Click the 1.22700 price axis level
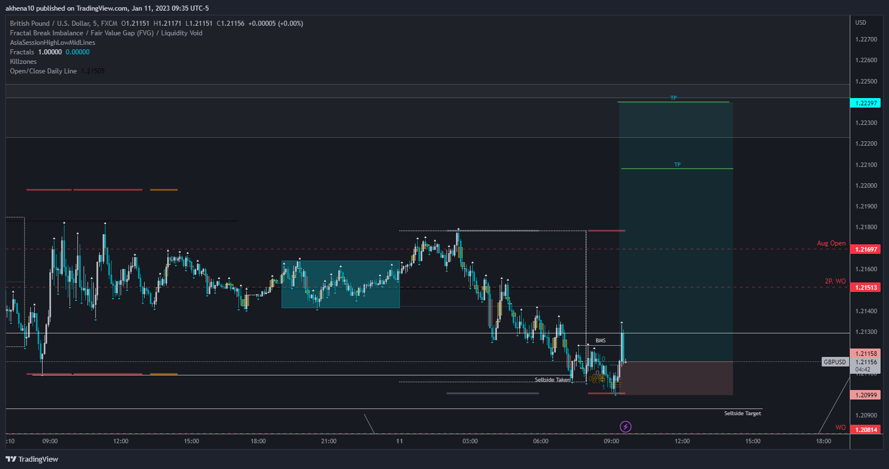Image resolution: width=889 pixels, height=469 pixels. point(866,39)
